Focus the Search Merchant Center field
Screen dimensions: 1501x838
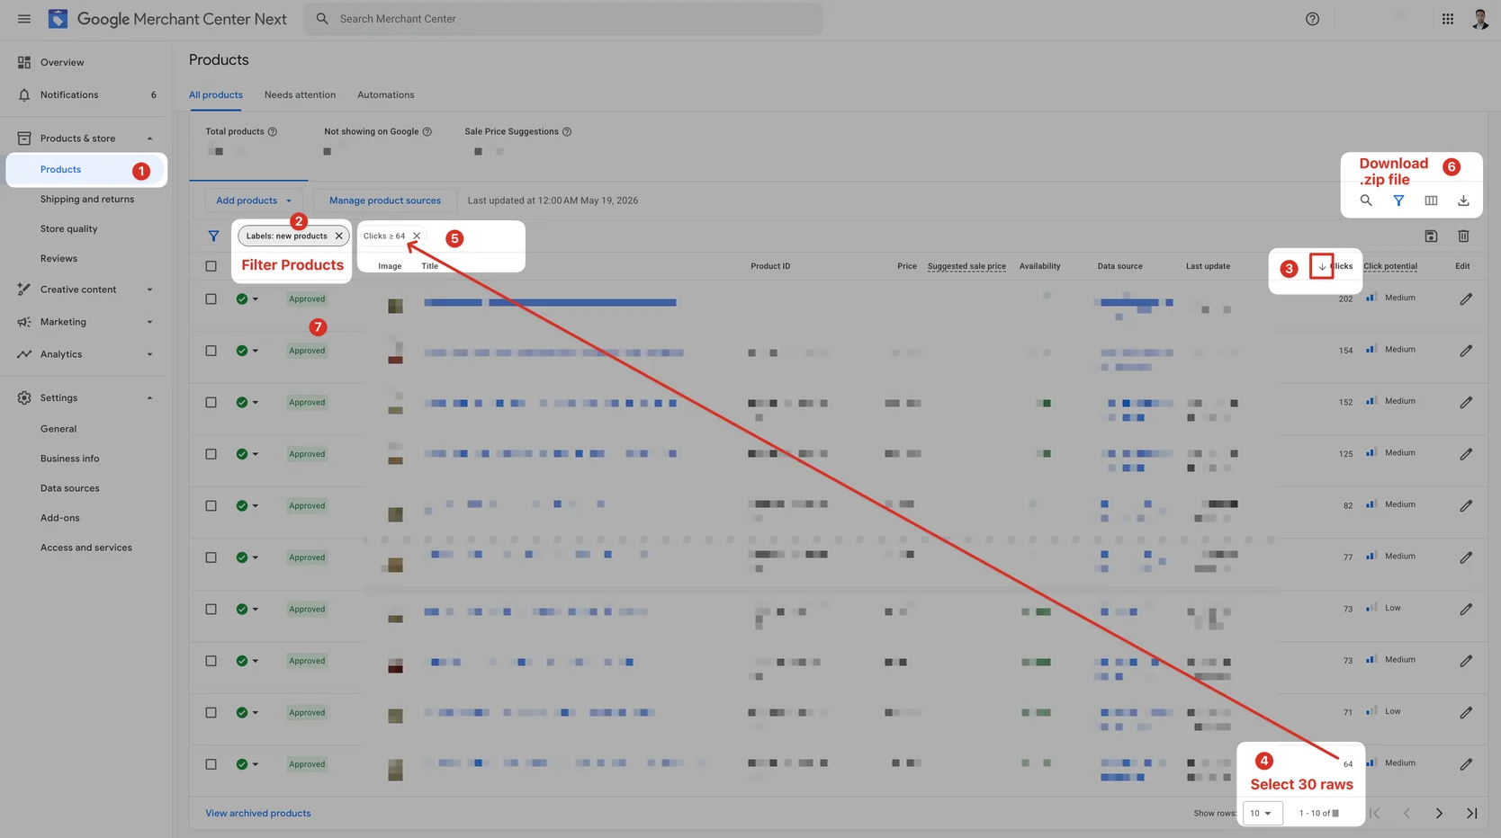click(563, 19)
